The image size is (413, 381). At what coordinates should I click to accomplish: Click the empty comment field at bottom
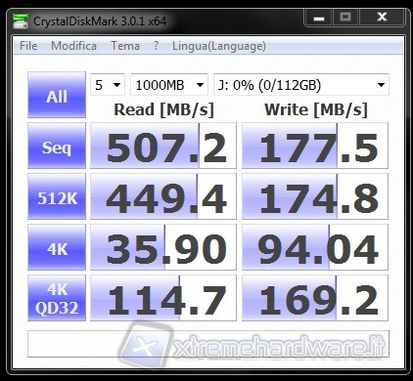(x=208, y=344)
